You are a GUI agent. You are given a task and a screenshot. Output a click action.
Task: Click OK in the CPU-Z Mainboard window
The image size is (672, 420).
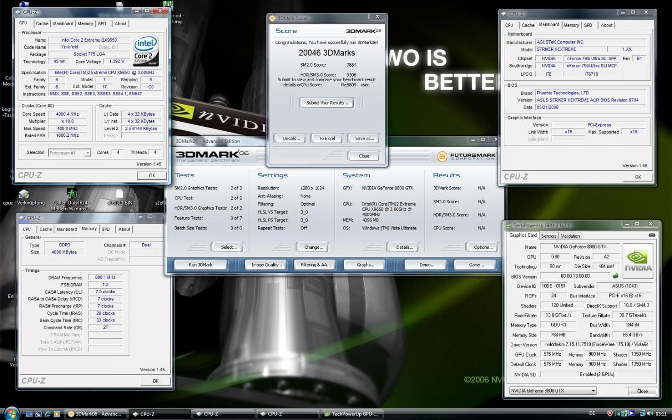tap(638, 177)
